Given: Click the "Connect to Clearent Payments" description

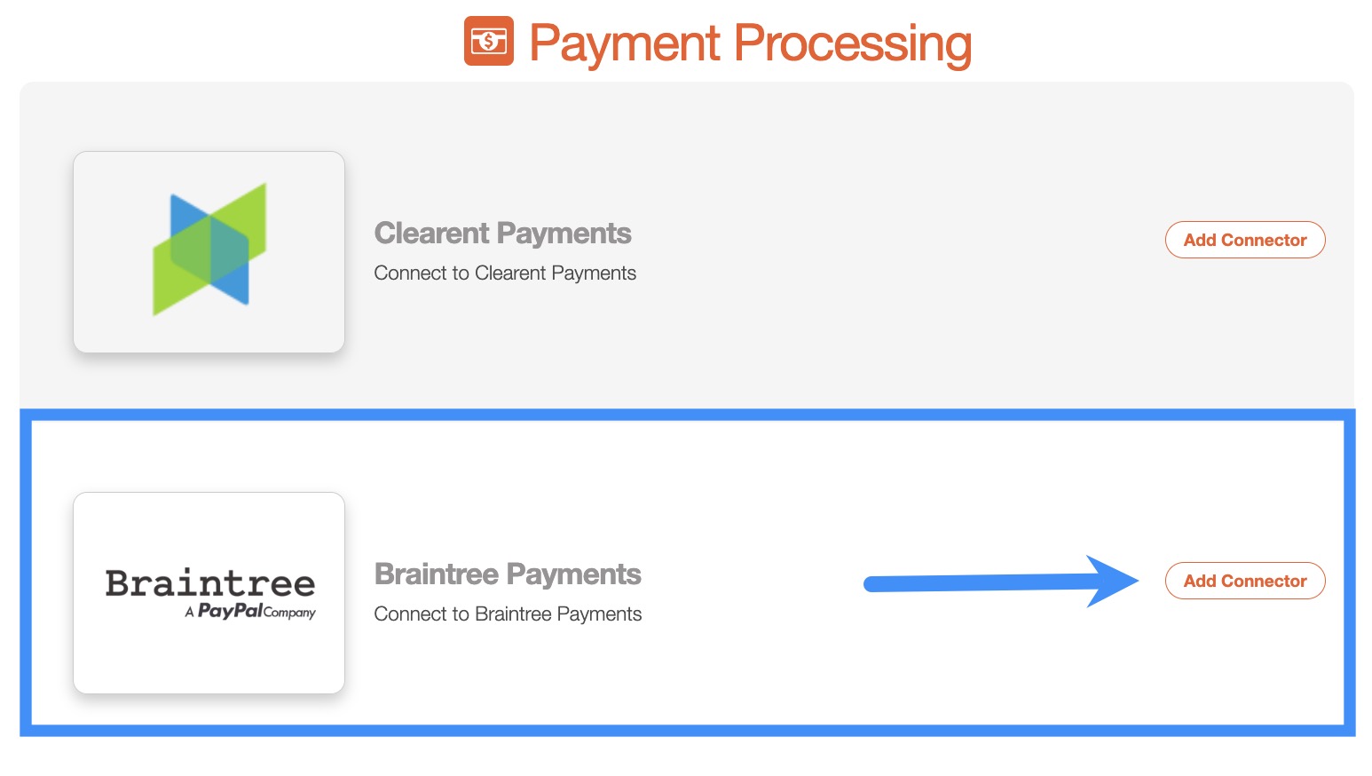Looking at the screenshot, I should [505, 273].
